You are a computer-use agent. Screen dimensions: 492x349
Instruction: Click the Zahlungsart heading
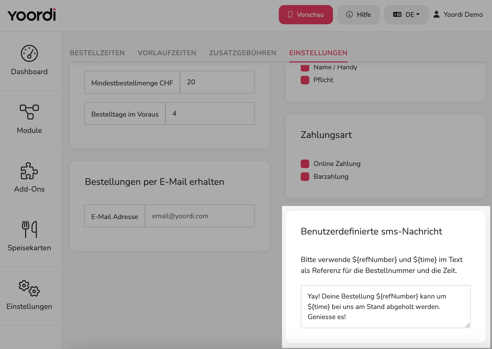point(326,135)
